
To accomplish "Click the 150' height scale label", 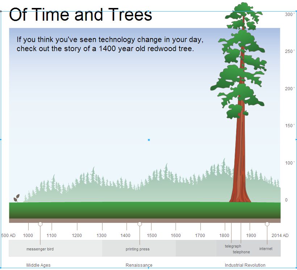I will tap(290, 126).
